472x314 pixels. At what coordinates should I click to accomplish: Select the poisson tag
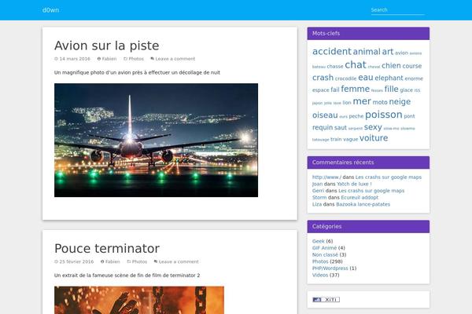pos(384,115)
